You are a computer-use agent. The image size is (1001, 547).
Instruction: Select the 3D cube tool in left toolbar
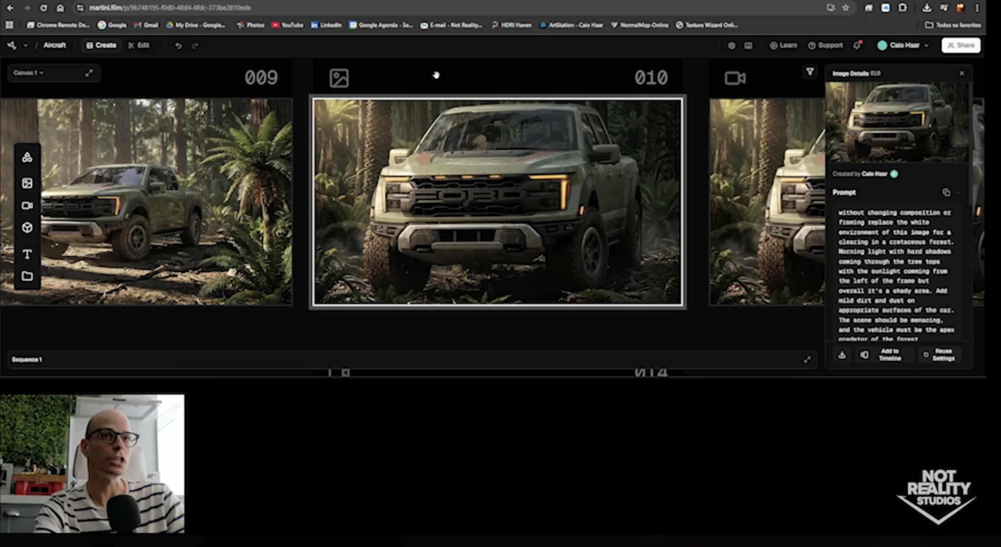tap(27, 227)
